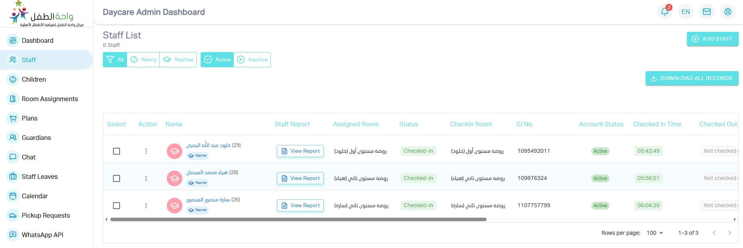This screenshot has width=743, height=248.
Task: Tick the checkbox for the second staff row
Action: click(116, 178)
